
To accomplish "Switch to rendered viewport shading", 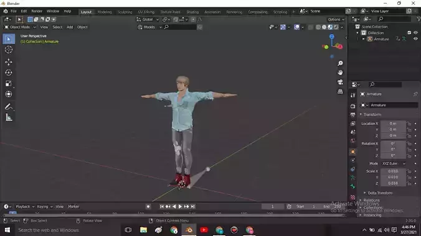I will pos(336,27).
